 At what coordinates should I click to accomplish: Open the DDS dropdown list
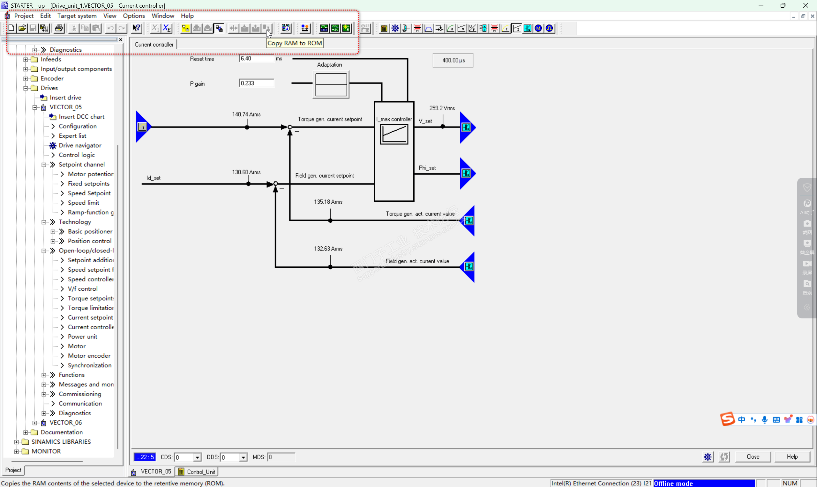click(243, 457)
